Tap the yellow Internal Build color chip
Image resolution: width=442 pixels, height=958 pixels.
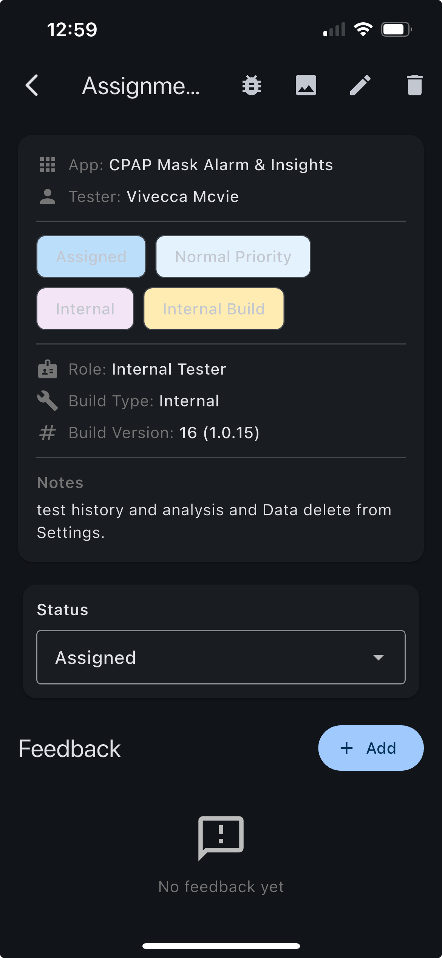click(214, 309)
